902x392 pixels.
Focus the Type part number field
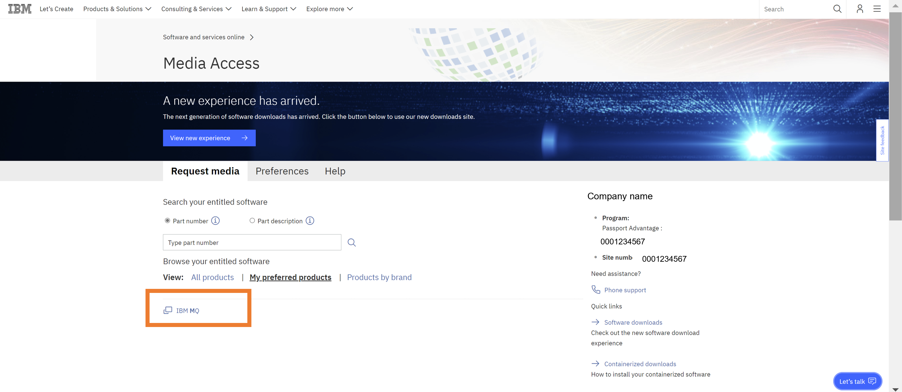click(x=252, y=242)
